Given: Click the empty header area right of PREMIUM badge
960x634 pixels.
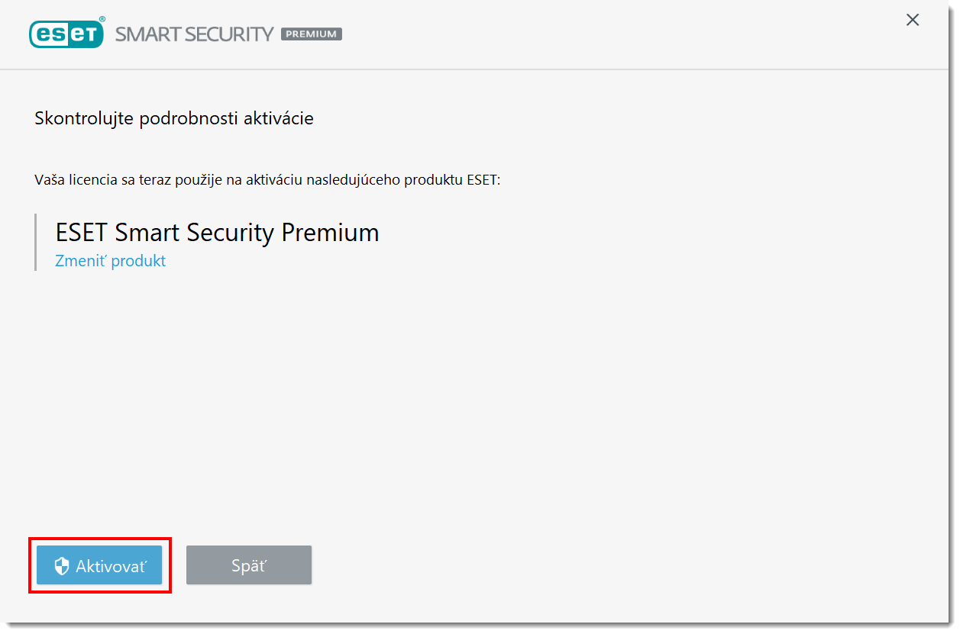Looking at the screenshot, I should point(611,34).
